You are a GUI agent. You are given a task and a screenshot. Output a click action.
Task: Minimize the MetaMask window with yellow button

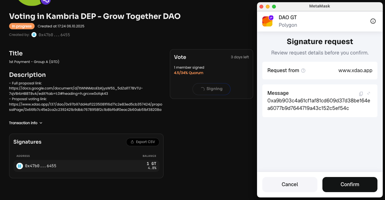[268, 6]
